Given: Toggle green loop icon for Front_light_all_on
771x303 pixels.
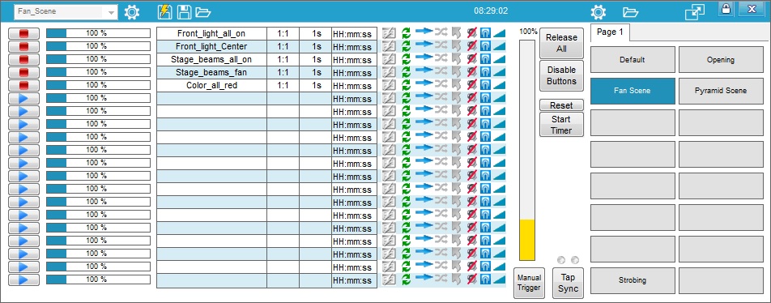Looking at the screenshot, I should coord(406,33).
